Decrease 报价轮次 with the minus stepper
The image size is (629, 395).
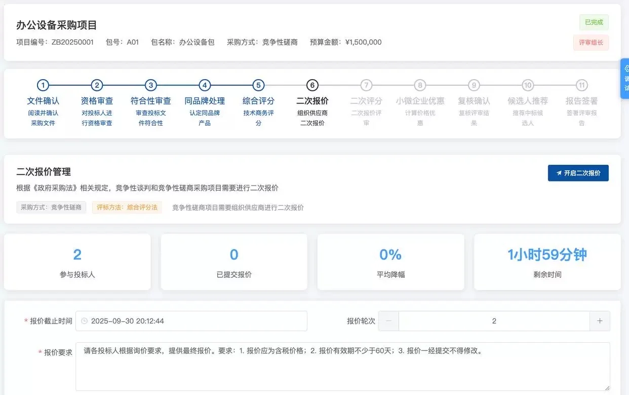[x=388, y=320]
